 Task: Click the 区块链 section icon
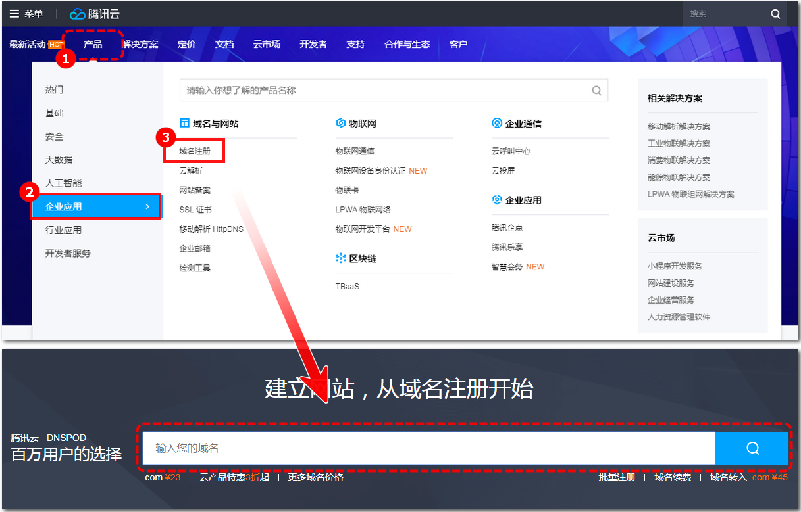340,258
